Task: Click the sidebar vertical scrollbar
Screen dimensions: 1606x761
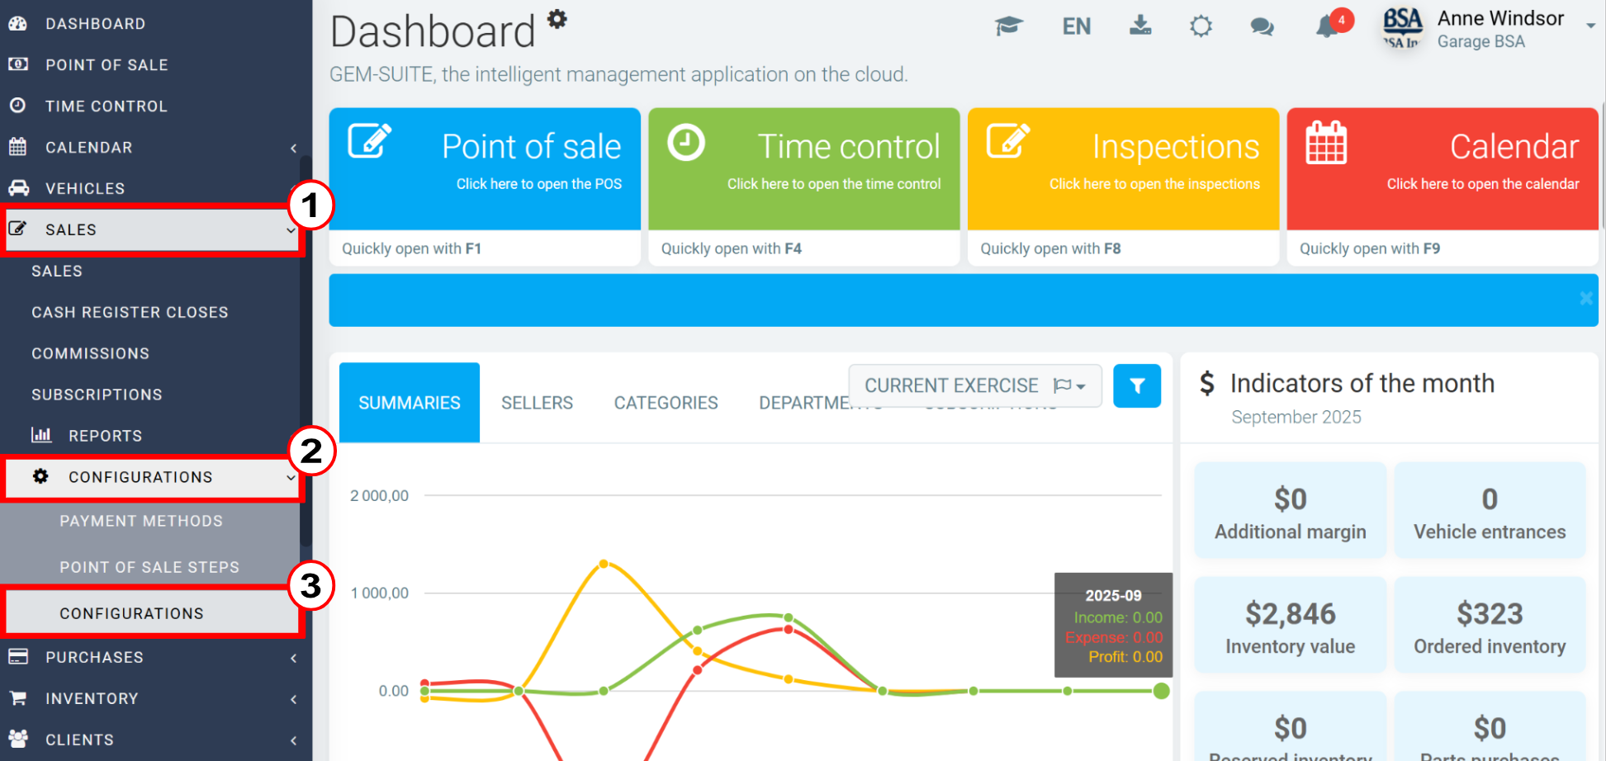Action: 306,351
